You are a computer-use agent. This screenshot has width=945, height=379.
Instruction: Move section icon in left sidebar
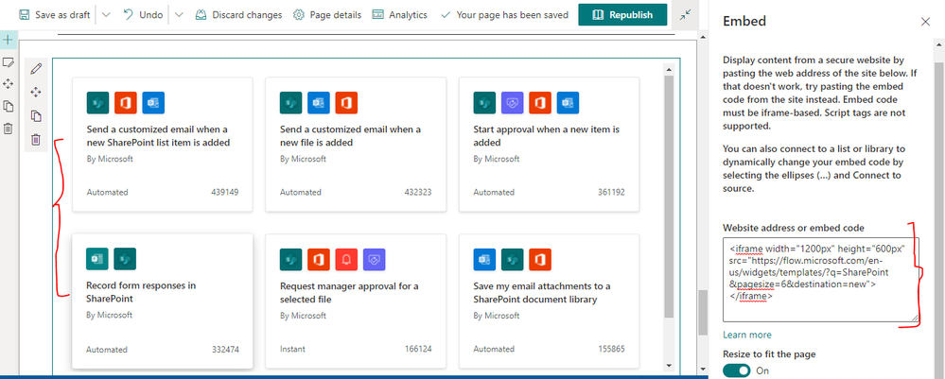pyautogui.click(x=9, y=84)
